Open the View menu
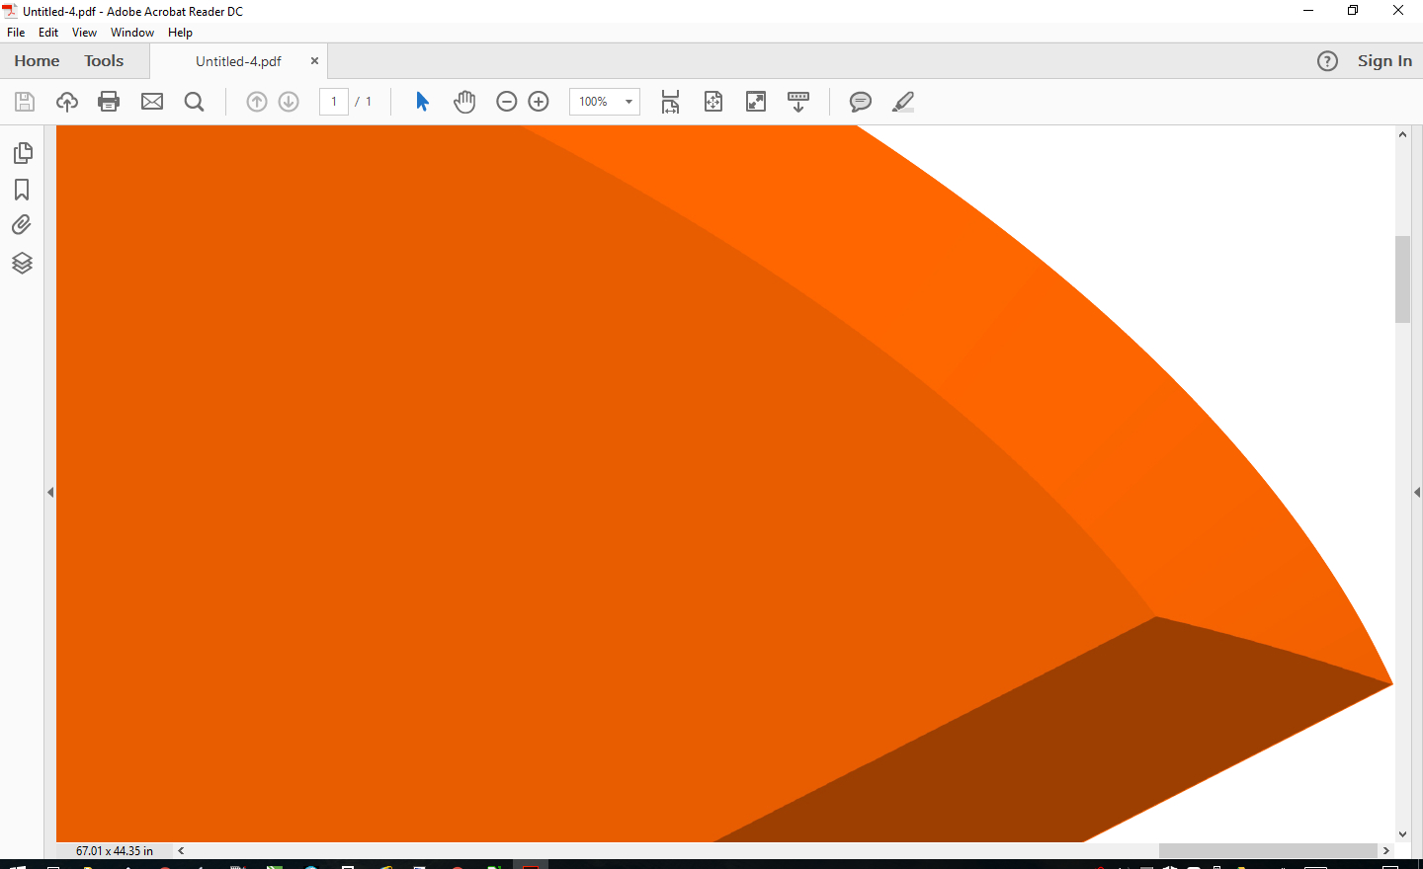The height and width of the screenshot is (869, 1423). (x=84, y=33)
